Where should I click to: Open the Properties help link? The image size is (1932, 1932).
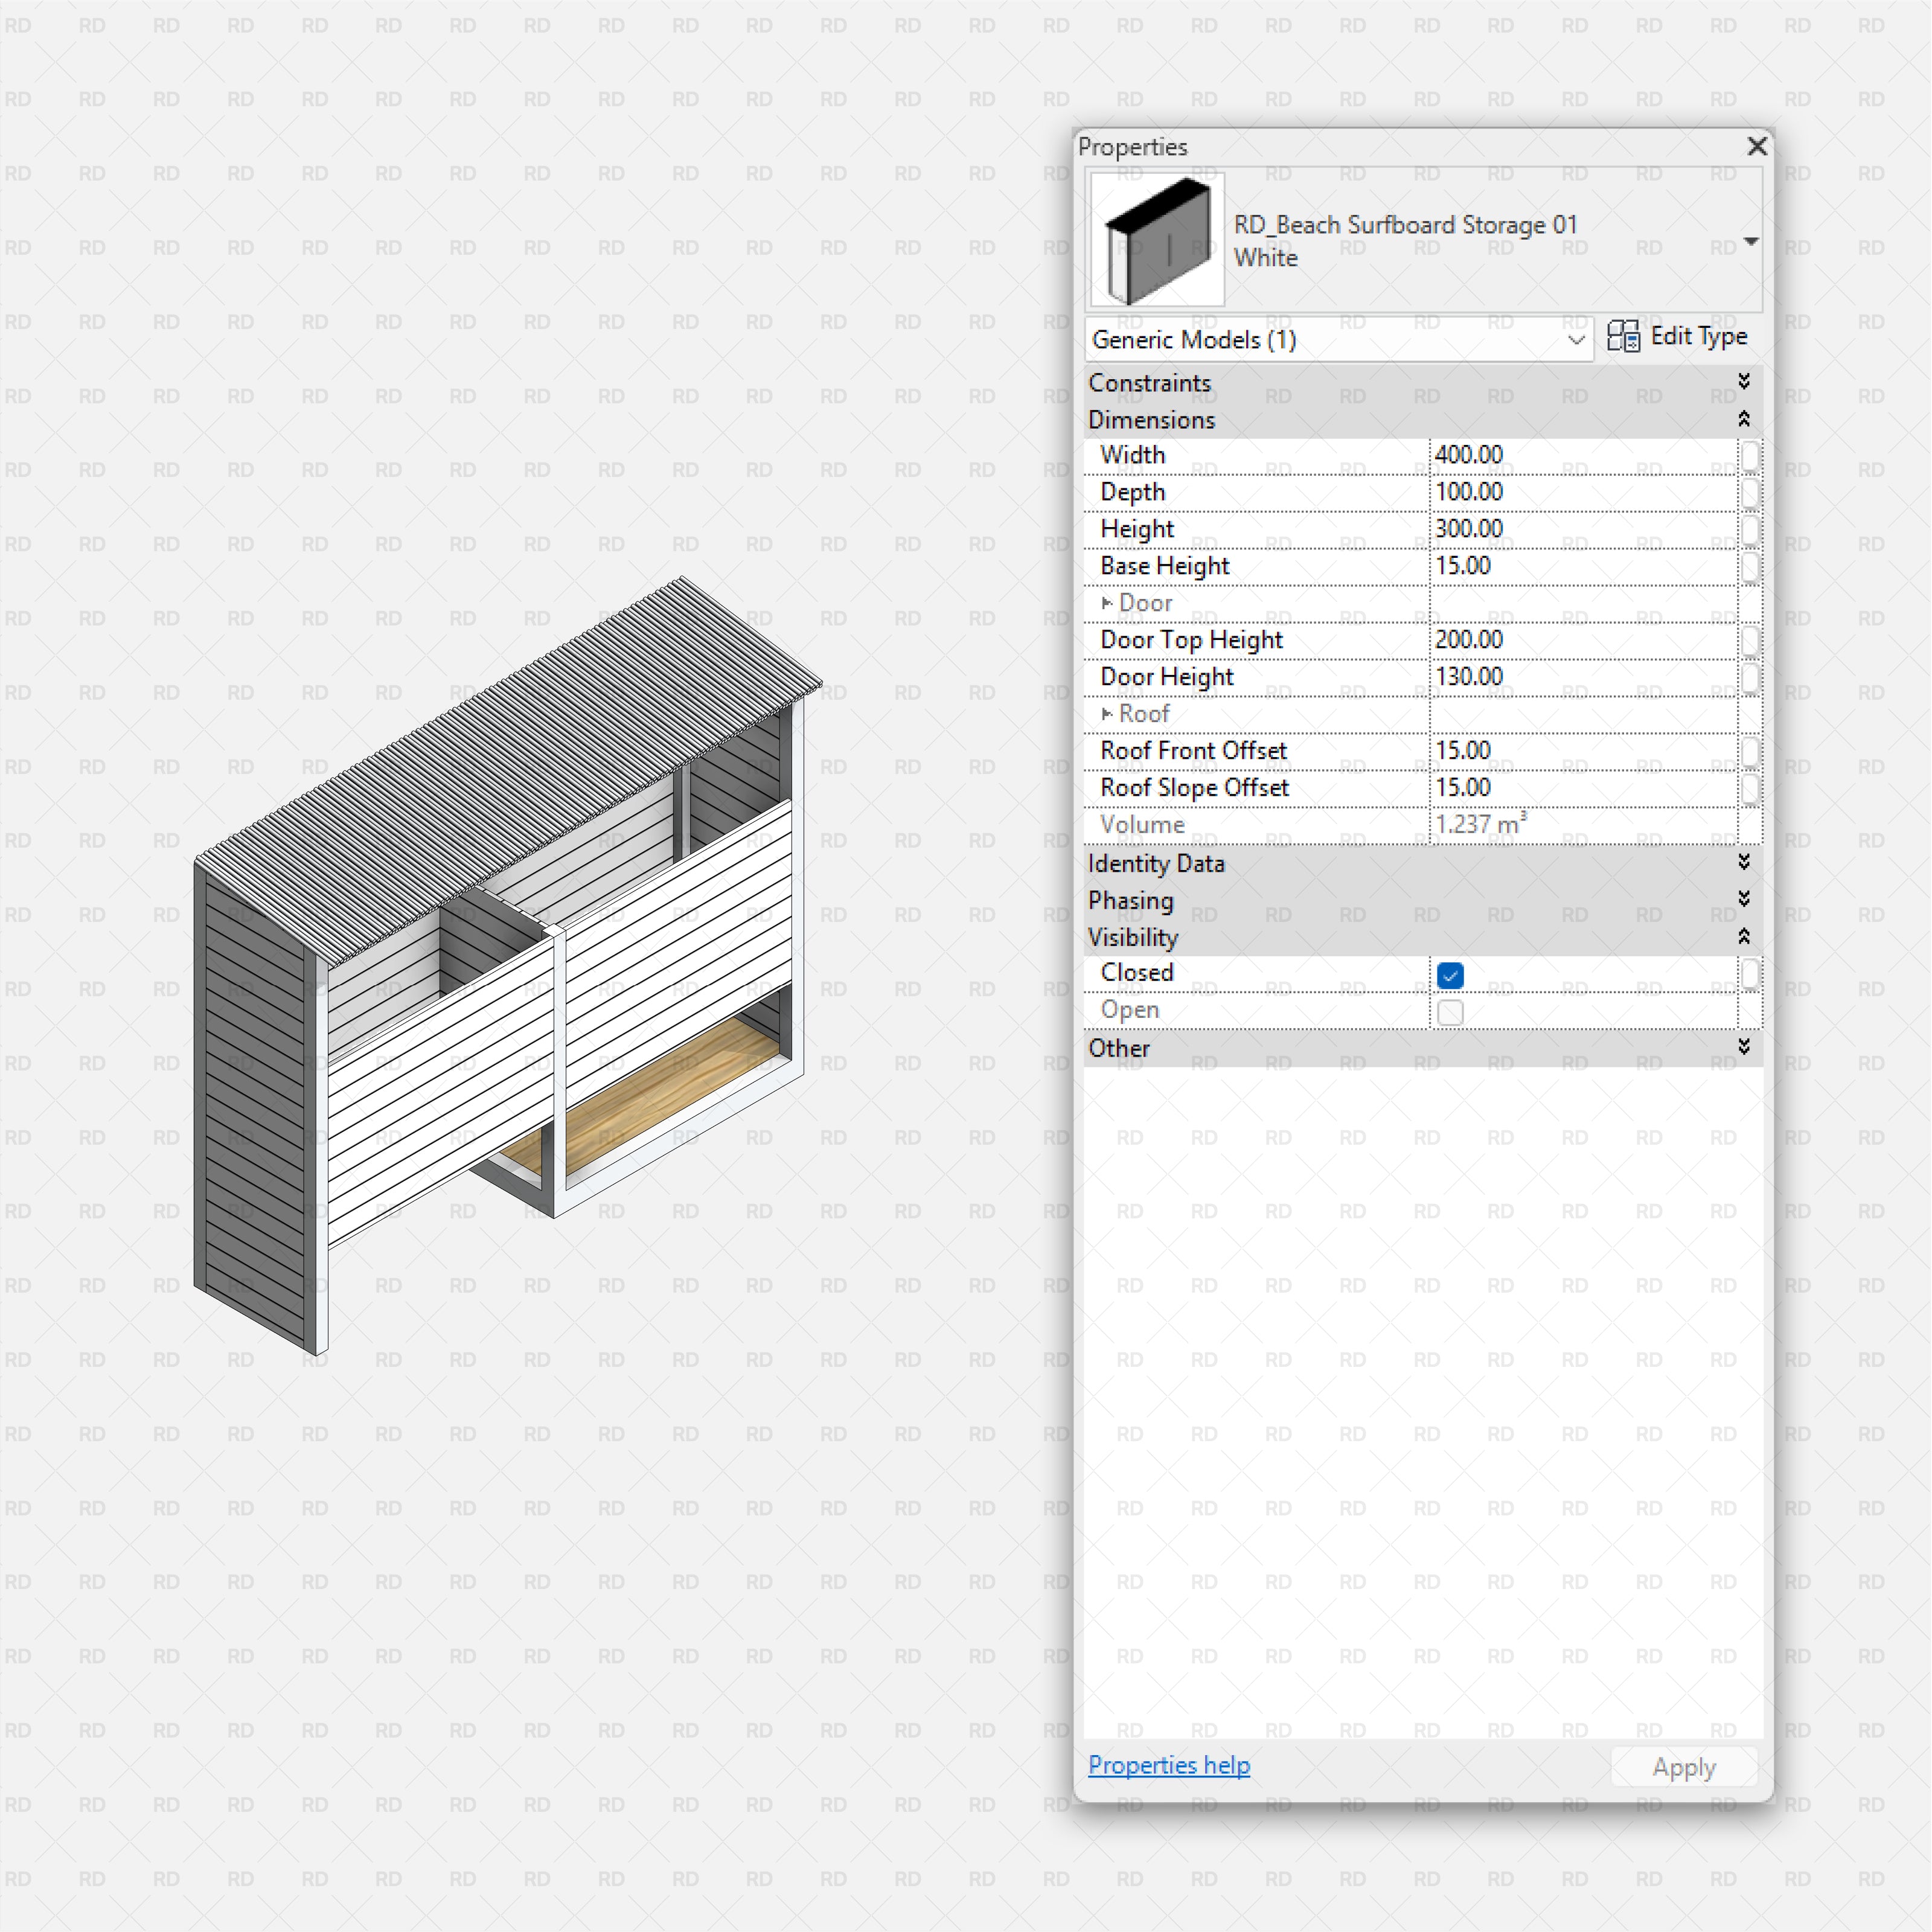[x=1168, y=1765]
